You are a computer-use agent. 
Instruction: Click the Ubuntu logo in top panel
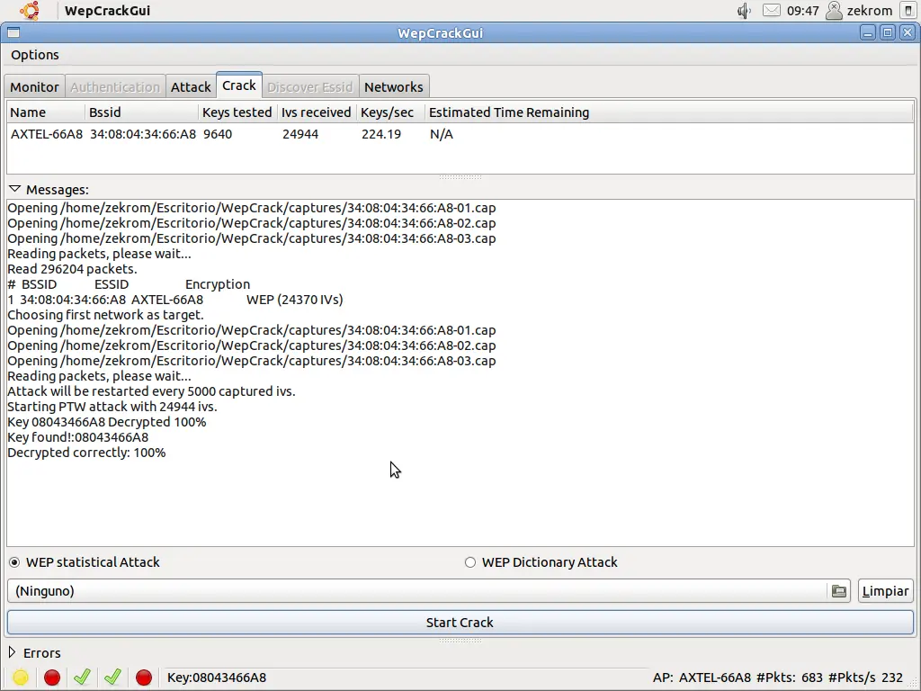30,11
